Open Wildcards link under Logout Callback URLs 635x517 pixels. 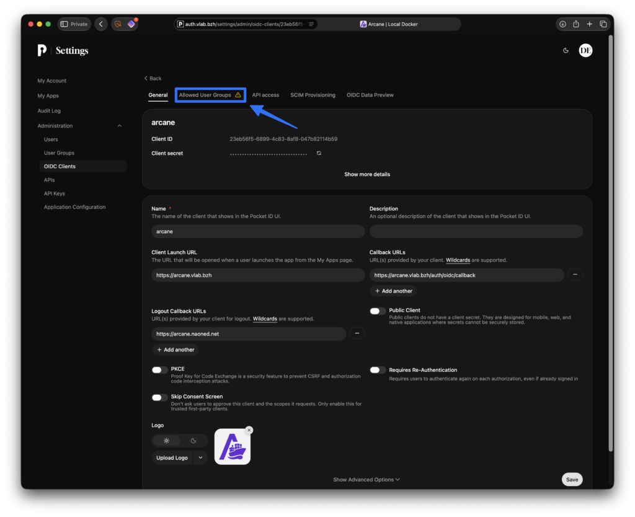[x=265, y=319]
